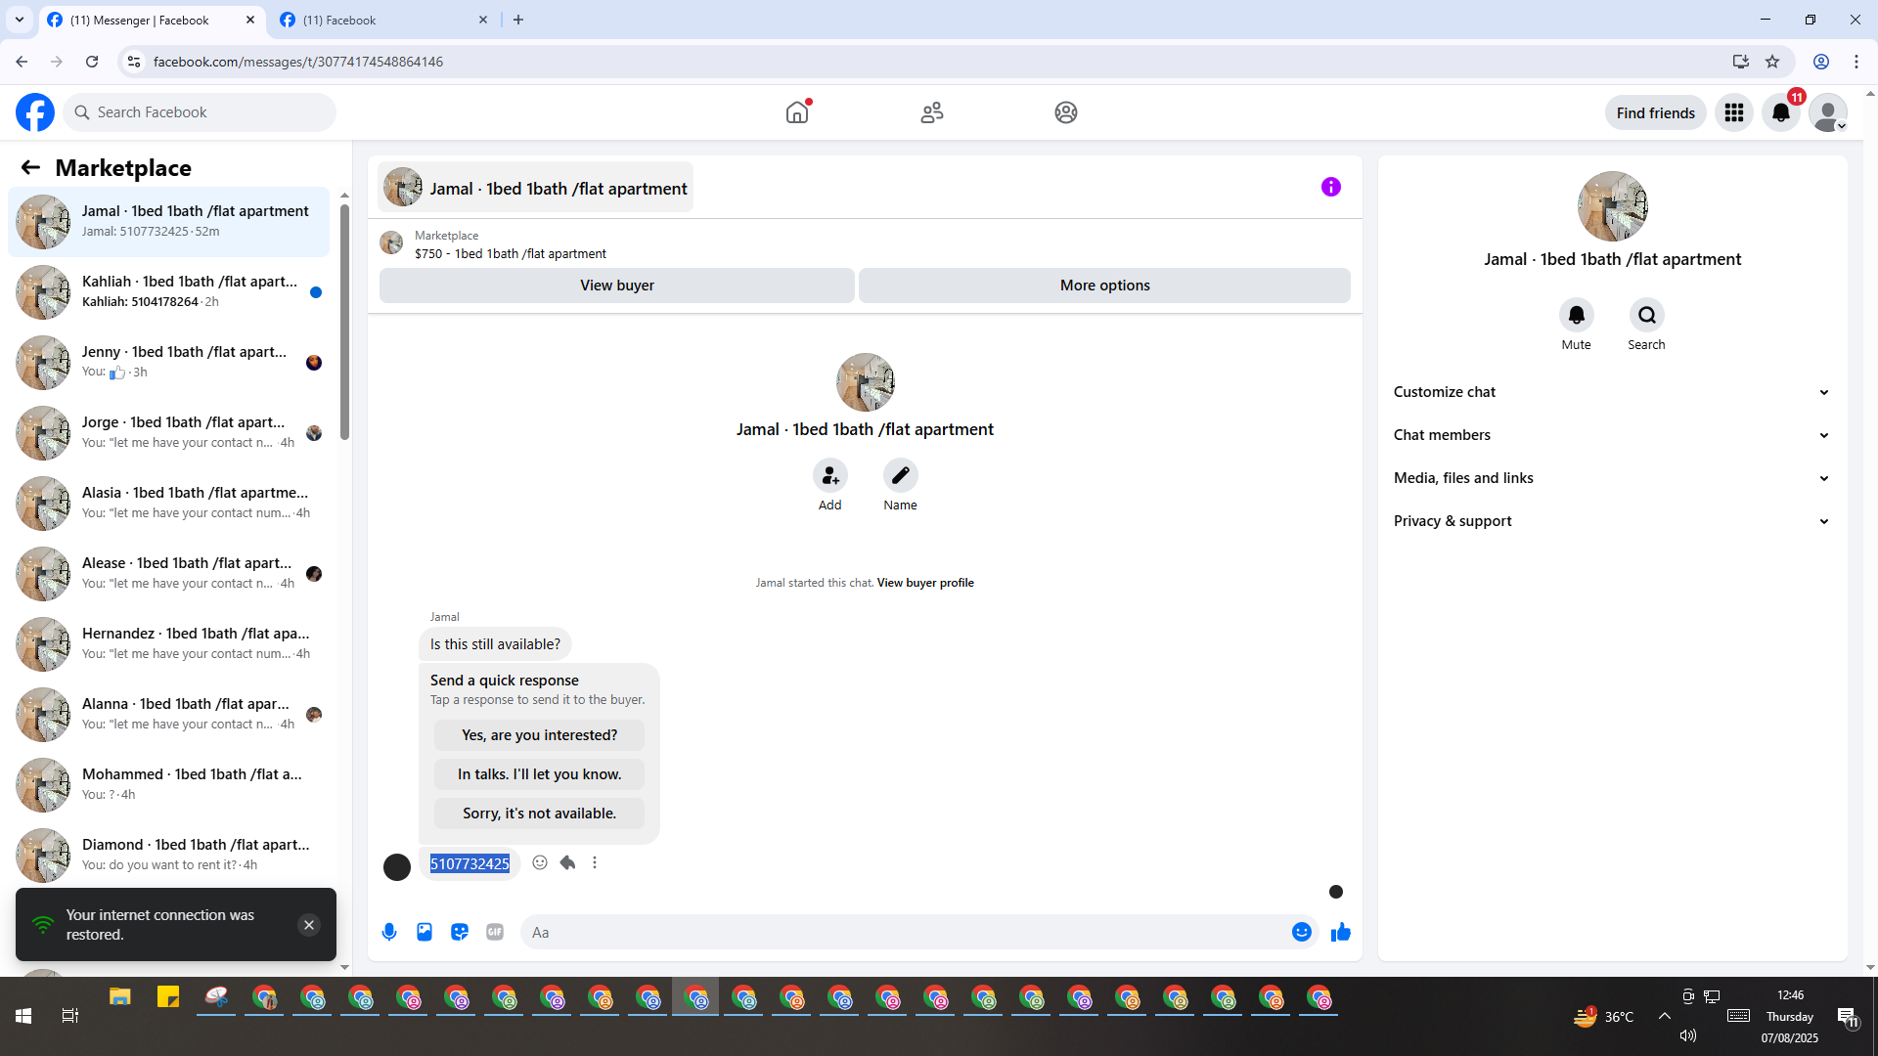The image size is (1878, 1056).
Task: Send a thumbs-up like
Action: point(1340,932)
